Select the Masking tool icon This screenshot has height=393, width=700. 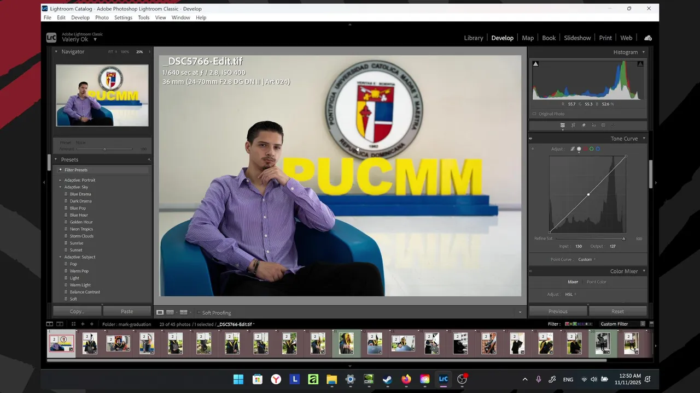click(603, 125)
